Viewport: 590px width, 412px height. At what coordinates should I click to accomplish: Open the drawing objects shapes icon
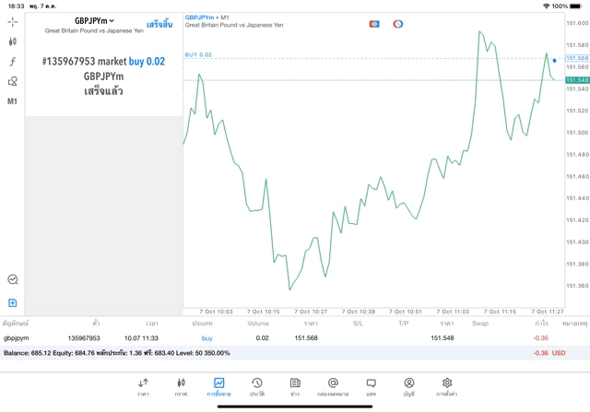(12, 81)
